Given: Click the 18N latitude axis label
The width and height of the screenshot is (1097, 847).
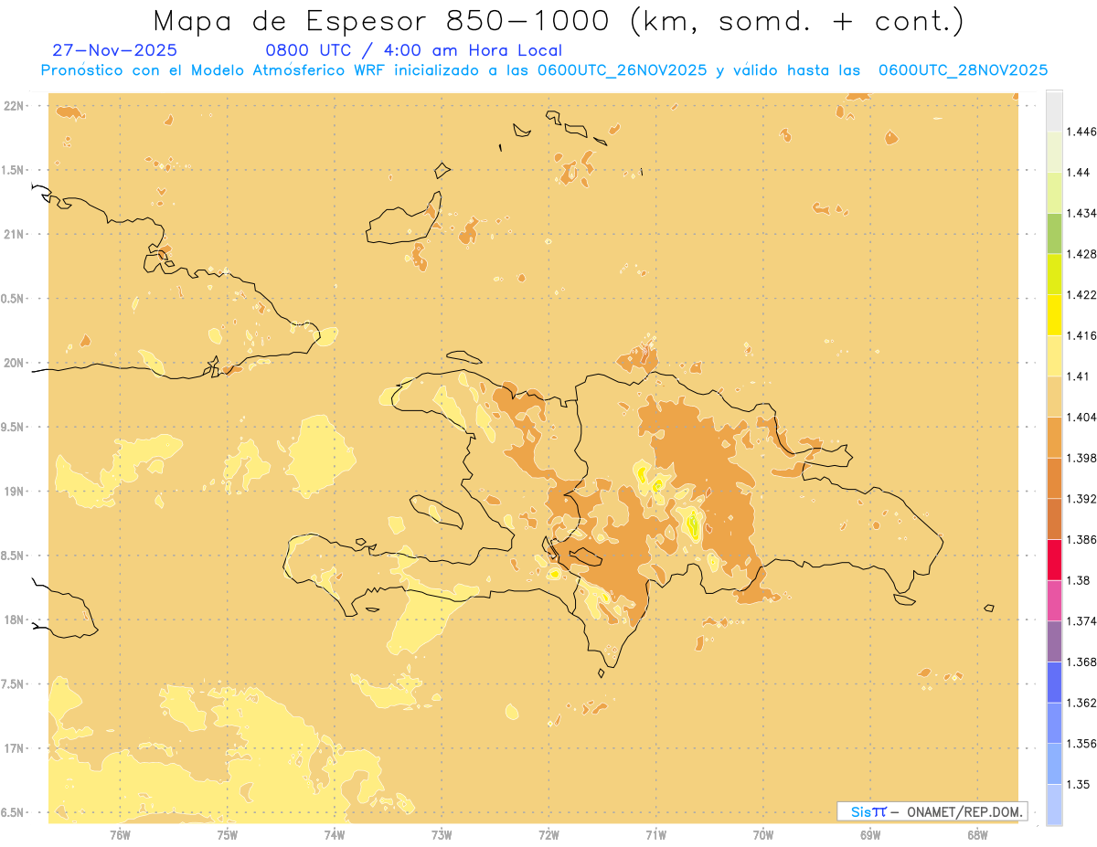Looking at the screenshot, I should (x=14, y=619).
